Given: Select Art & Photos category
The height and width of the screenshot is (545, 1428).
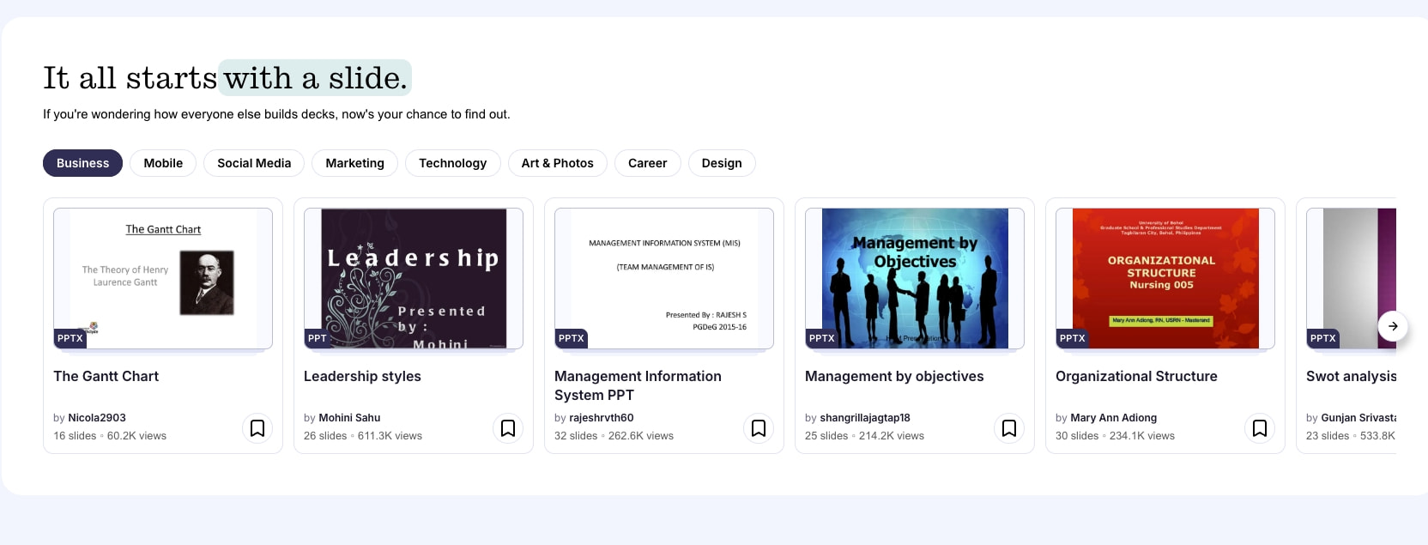Looking at the screenshot, I should coord(557,163).
